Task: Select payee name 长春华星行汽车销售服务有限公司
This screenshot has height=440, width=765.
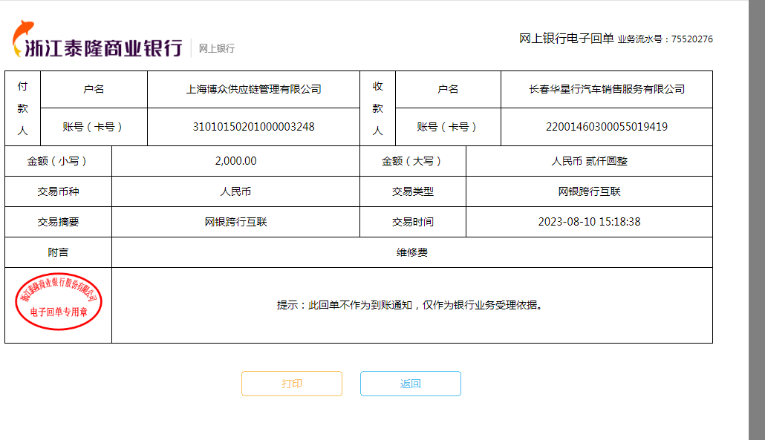Action: (x=606, y=89)
